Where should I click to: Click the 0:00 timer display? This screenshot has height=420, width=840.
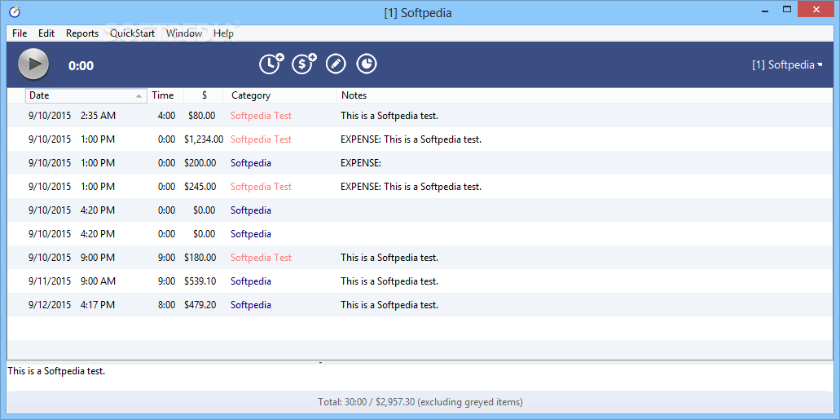click(81, 66)
